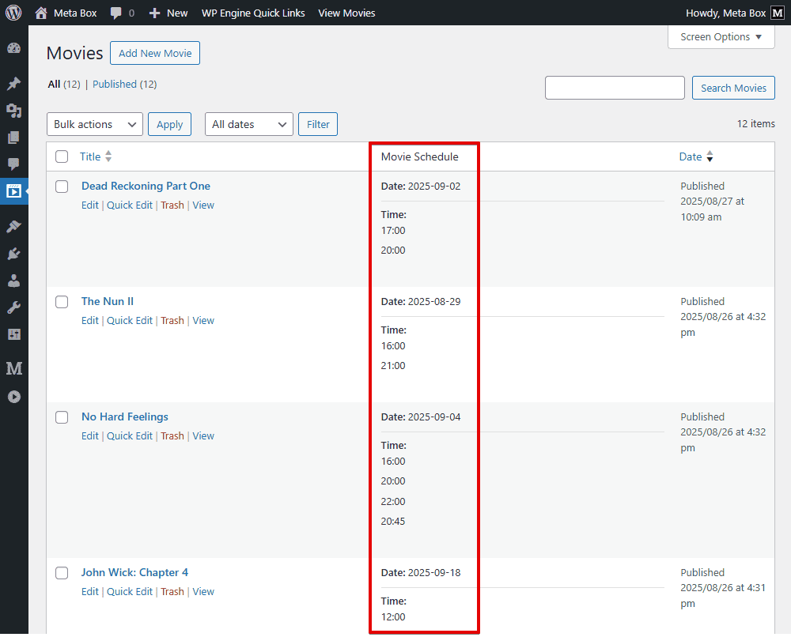Open the Dashboard from the admin sidebar

(13, 48)
